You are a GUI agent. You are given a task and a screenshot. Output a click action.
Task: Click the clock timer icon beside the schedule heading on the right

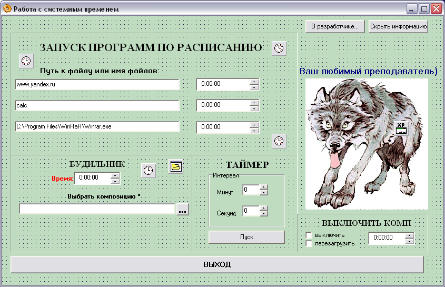tap(279, 48)
